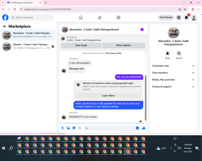Click the address bar URL
Viewport: 202px width, 161px height.
pos(48,9)
